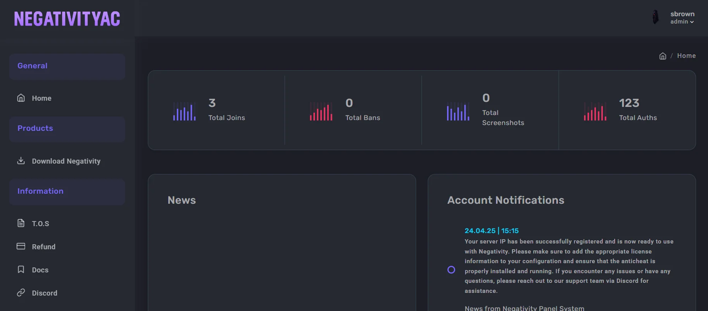Click the Docs bookmark icon

click(21, 269)
